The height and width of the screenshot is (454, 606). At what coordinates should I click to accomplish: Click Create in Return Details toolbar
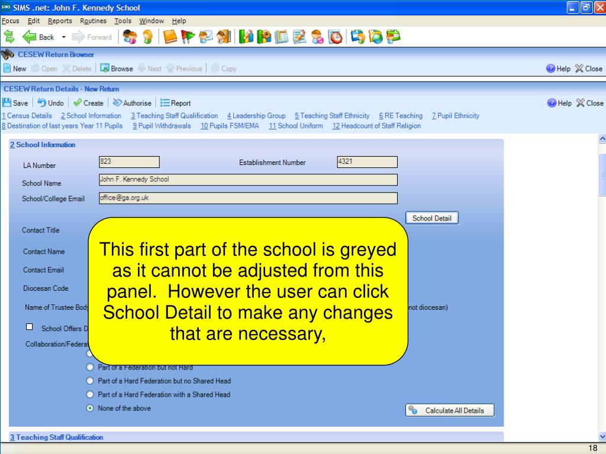pos(89,103)
